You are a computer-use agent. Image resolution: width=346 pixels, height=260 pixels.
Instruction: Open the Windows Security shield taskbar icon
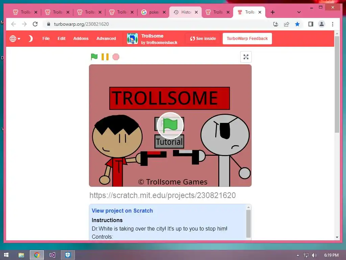point(68,255)
